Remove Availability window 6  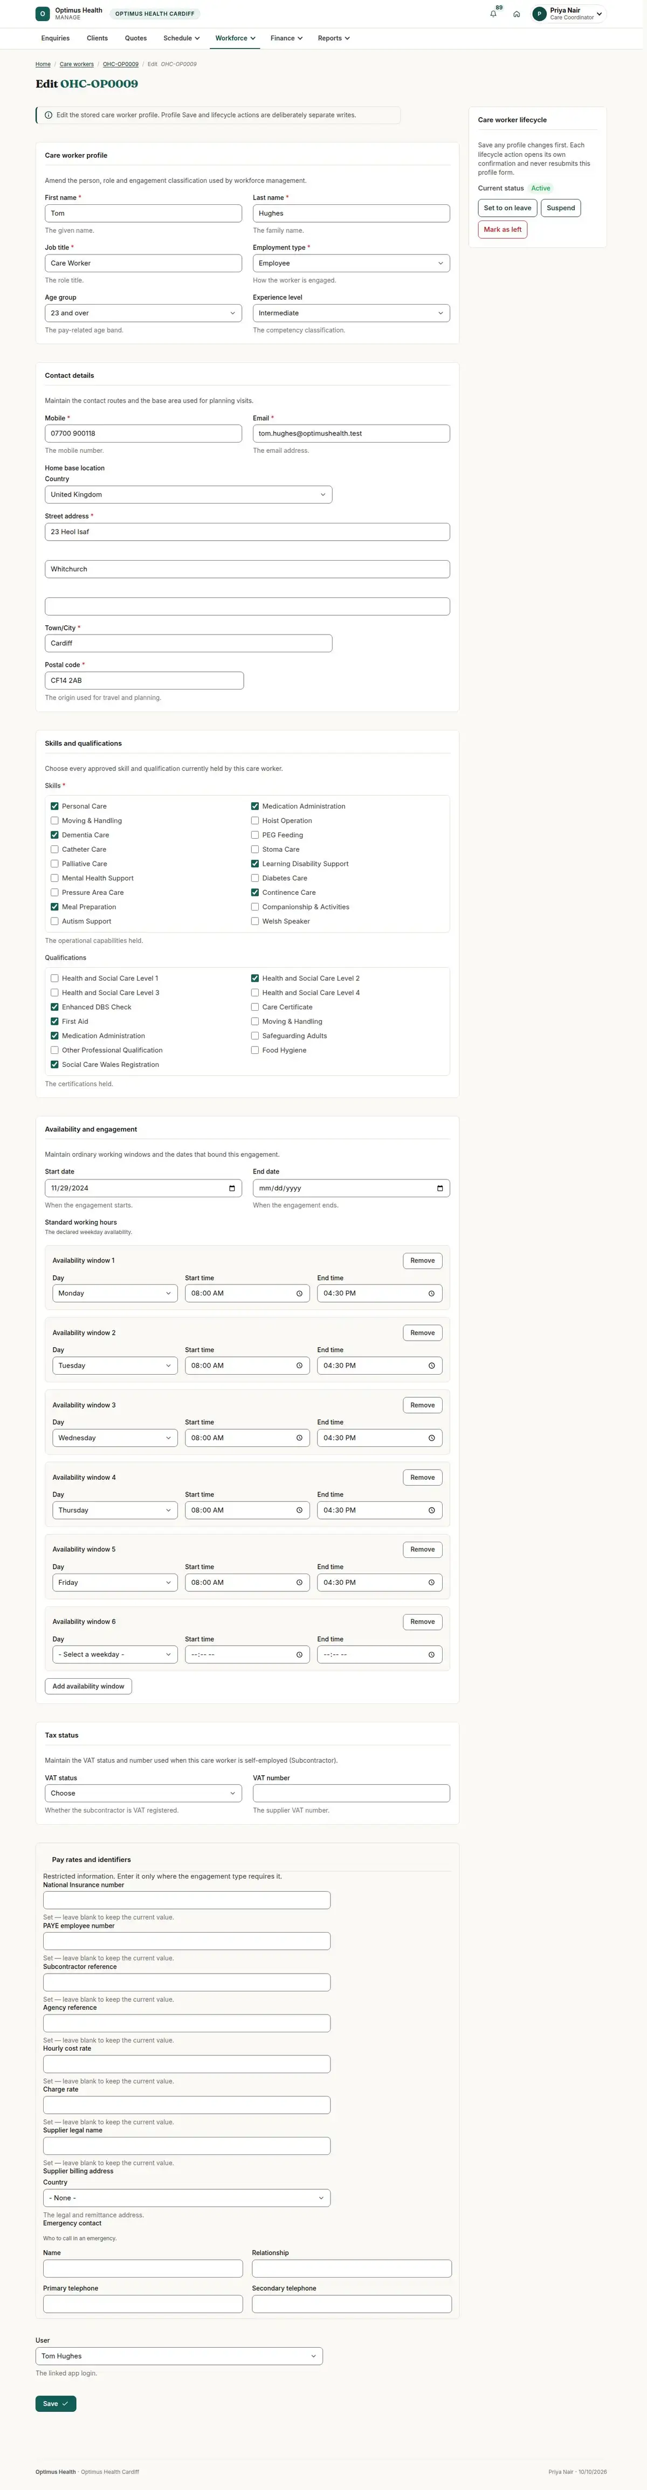click(x=423, y=1622)
